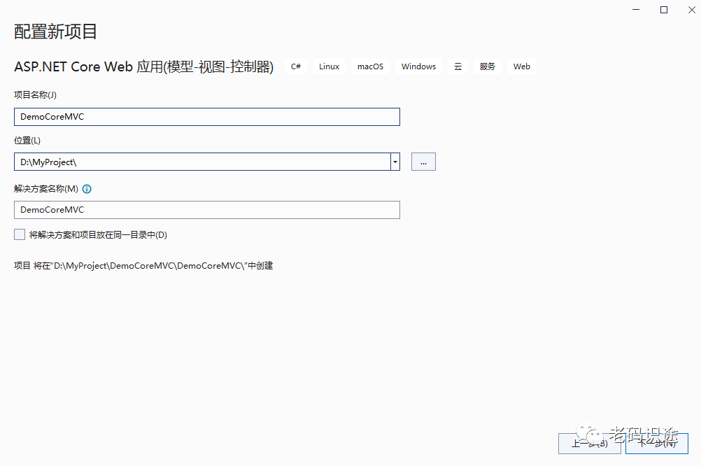Show solution name info icon tooltip
Image resolution: width=701 pixels, height=466 pixels.
click(x=87, y=189)
